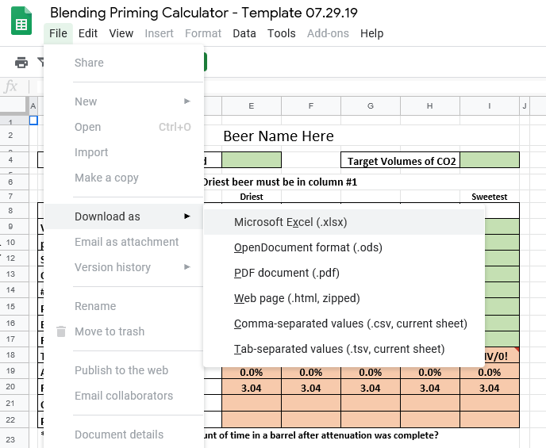Download as Microsoft Excel (.xlsx)
The width and height of the screenshot is (546, 448).
point(290,222)
